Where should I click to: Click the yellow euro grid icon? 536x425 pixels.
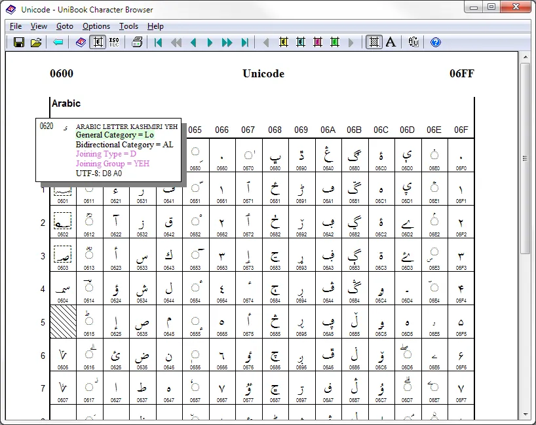click(x=283, y=43)
